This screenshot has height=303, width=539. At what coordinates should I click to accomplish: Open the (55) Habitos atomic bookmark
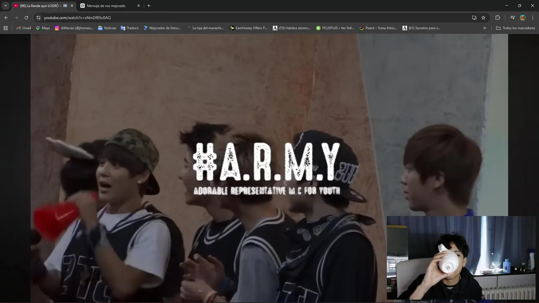pos(292,28)
